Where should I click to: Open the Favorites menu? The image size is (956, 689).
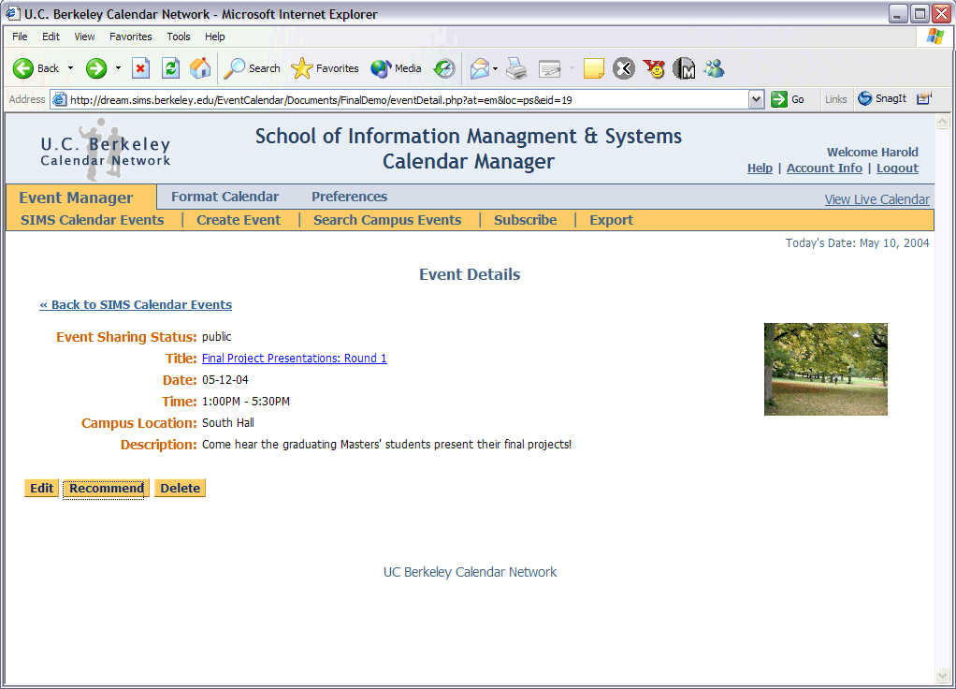[130, 37]
